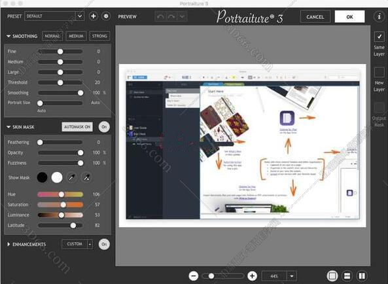388x284 pixels.
Task: Click the Saturation value 57
Action: (x=97, y=205)
